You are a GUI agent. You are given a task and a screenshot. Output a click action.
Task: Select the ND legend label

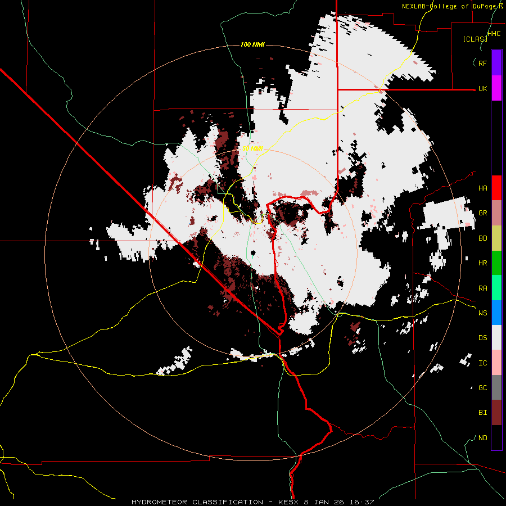point(482,438)
